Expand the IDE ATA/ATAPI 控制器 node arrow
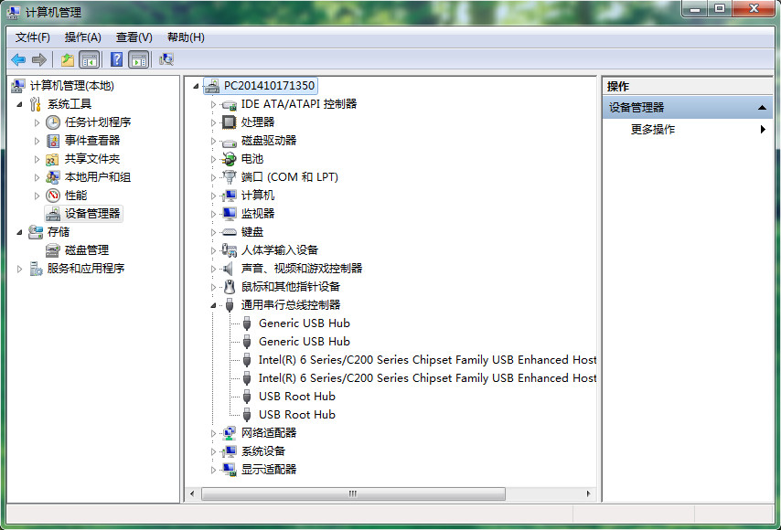Viewport: 781px width, 530px height. (213, 104)
